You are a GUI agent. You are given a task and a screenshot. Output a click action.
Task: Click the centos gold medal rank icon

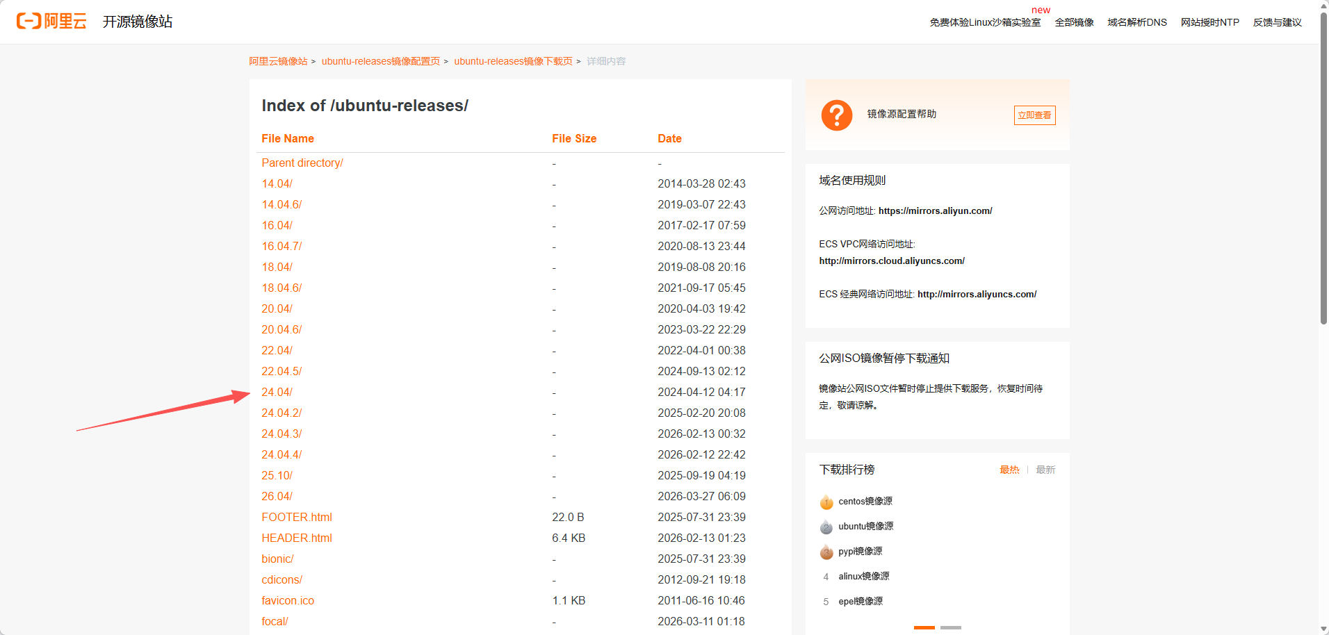point(826,502)
